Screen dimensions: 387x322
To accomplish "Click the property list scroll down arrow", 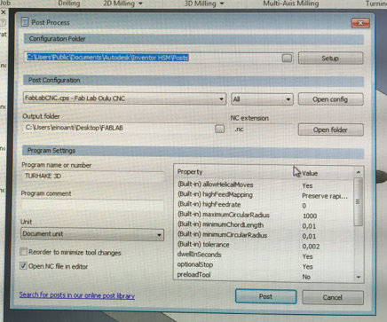I will click(359, 277).
